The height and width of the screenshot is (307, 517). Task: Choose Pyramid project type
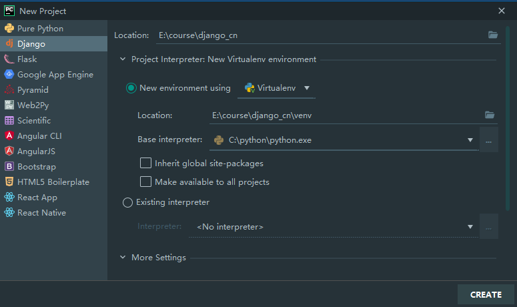coord(54,89)
